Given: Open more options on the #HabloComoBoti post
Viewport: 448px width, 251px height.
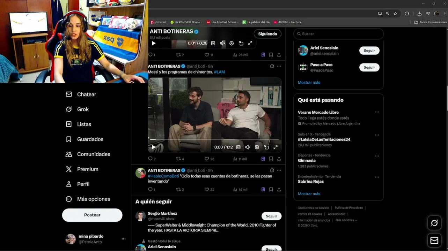Looking at the screenshot, I should (279, 170).
